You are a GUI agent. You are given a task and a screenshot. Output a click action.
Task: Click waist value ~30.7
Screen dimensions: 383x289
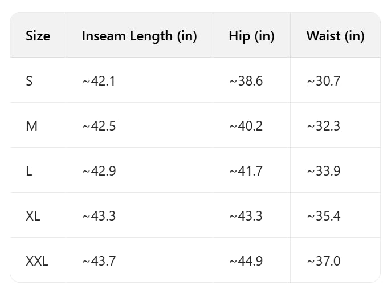point(323,81)
